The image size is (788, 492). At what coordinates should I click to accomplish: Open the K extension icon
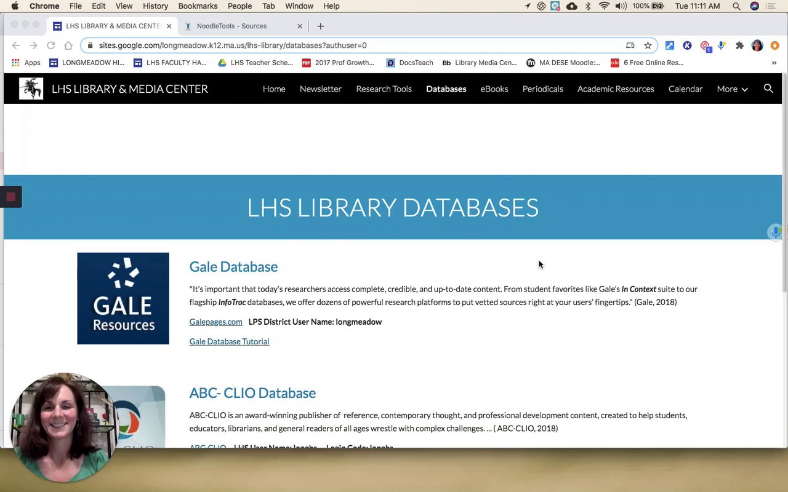pyautogui.click(x=687, y=46)
